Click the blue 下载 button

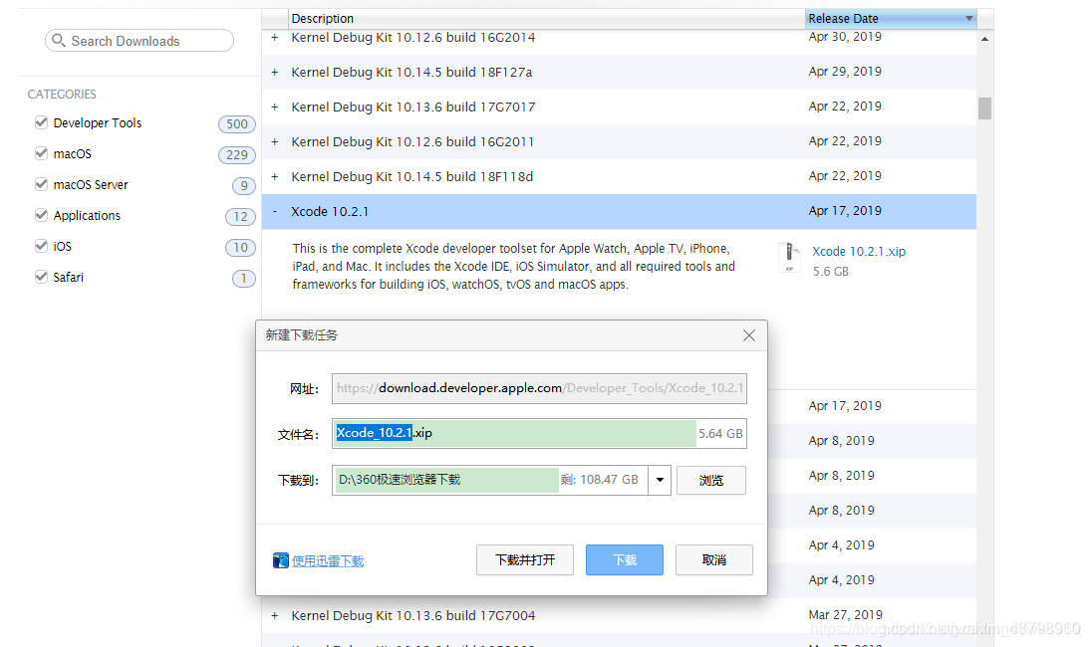coord(625,559)
